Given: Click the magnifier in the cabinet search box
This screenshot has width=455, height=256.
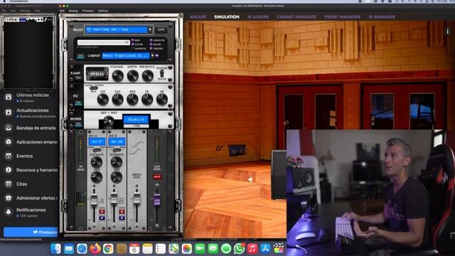Looking at the screenshot, I should [x=127, y=43].
